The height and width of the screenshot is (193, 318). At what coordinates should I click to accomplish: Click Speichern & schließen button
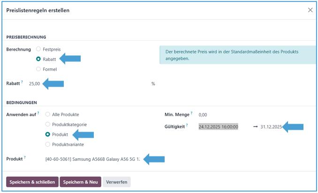[x=32, y=182]
